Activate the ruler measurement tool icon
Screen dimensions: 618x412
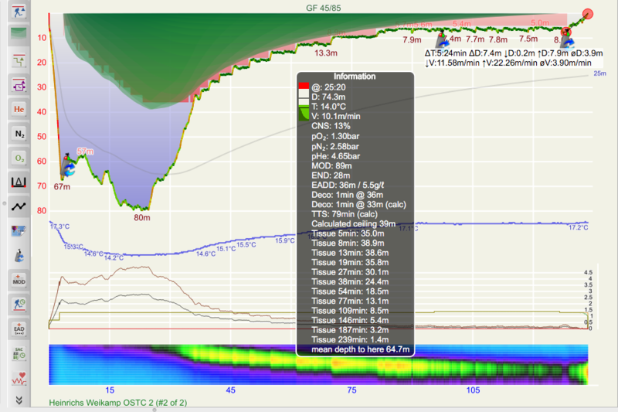click(19, 183)
